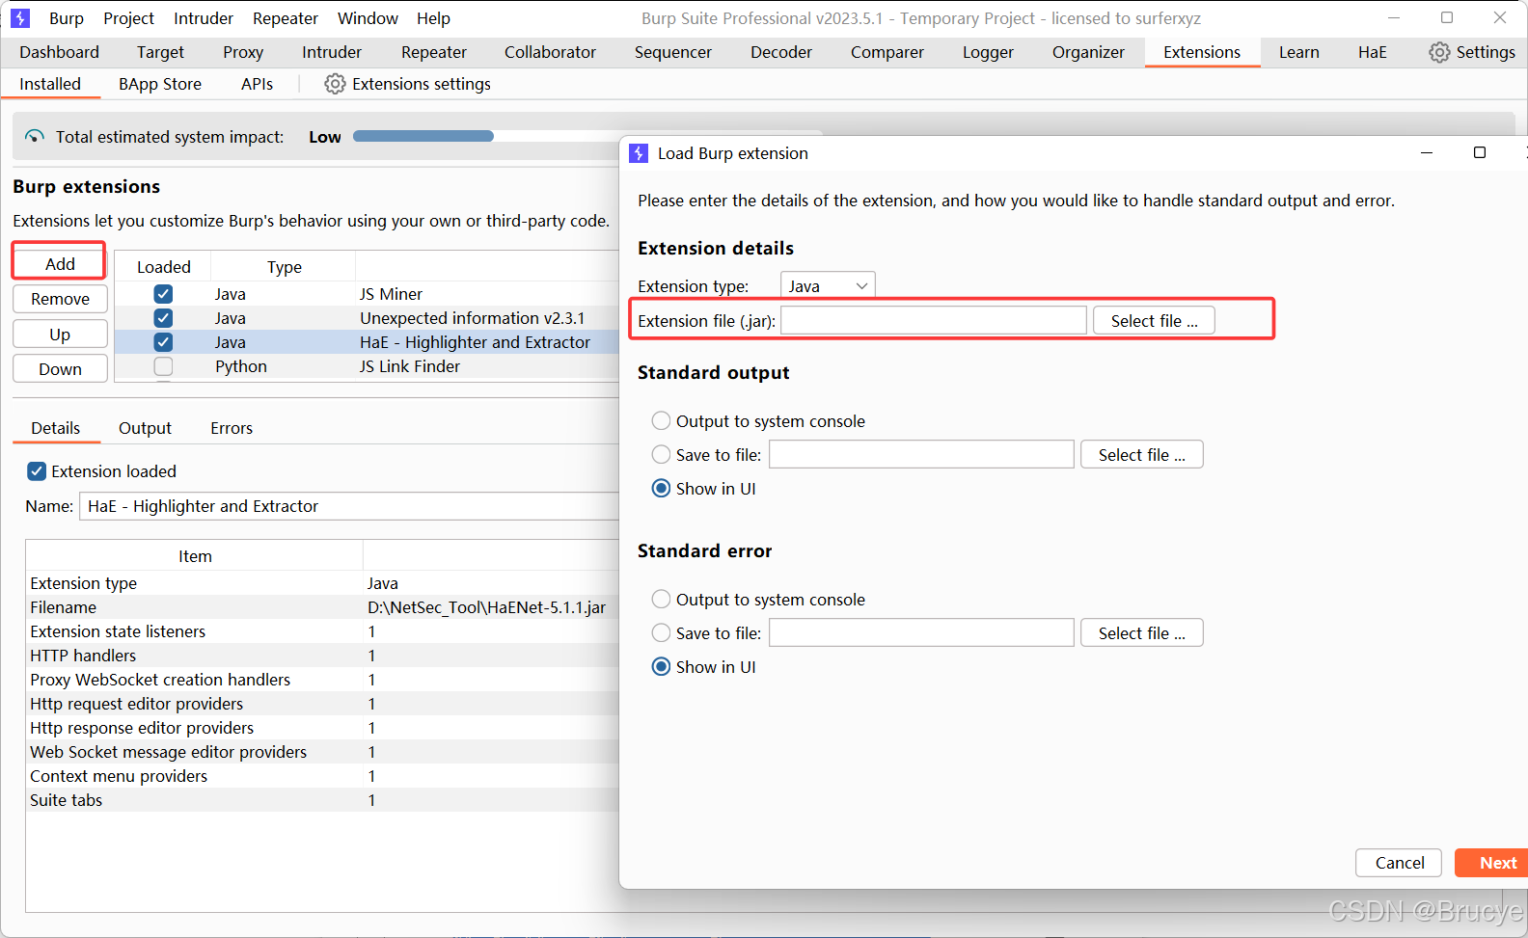Select Standard error Show in UI

[x=661, y=667]
